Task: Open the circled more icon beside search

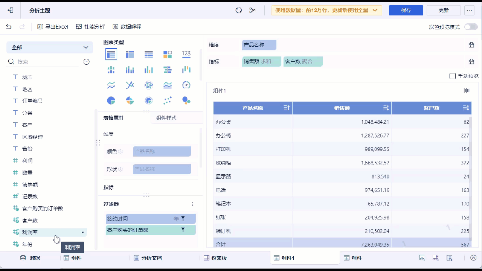Action: click(x=87, y=62)
